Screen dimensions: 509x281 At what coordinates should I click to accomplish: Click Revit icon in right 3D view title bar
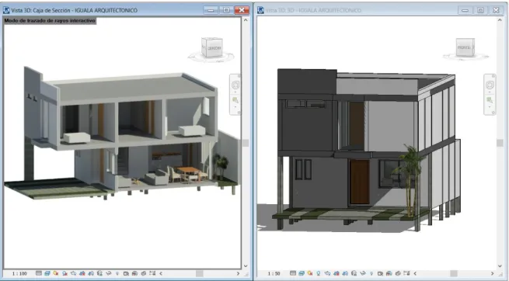click(260, 10)
